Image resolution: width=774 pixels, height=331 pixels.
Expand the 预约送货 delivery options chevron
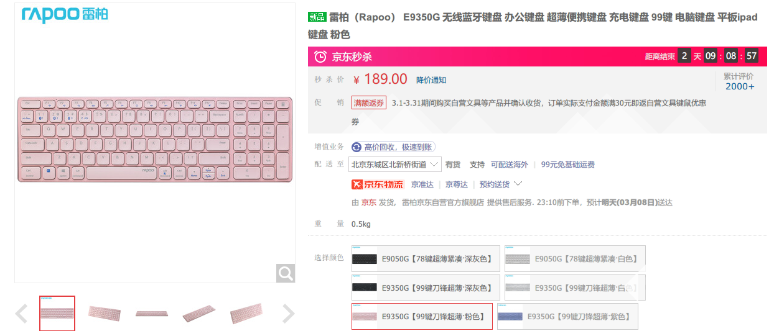pos(518,184)
